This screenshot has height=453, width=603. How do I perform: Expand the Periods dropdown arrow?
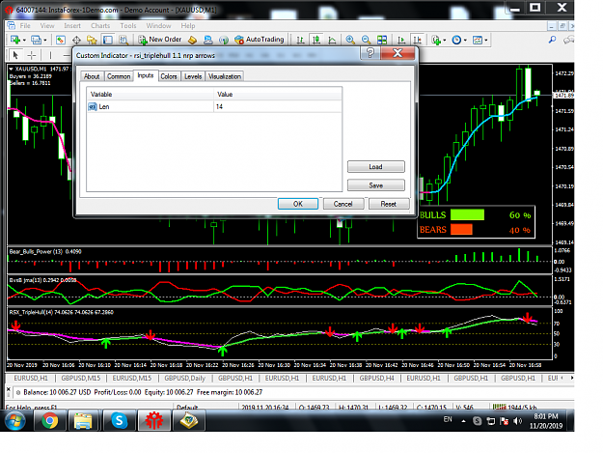point(465,40)
